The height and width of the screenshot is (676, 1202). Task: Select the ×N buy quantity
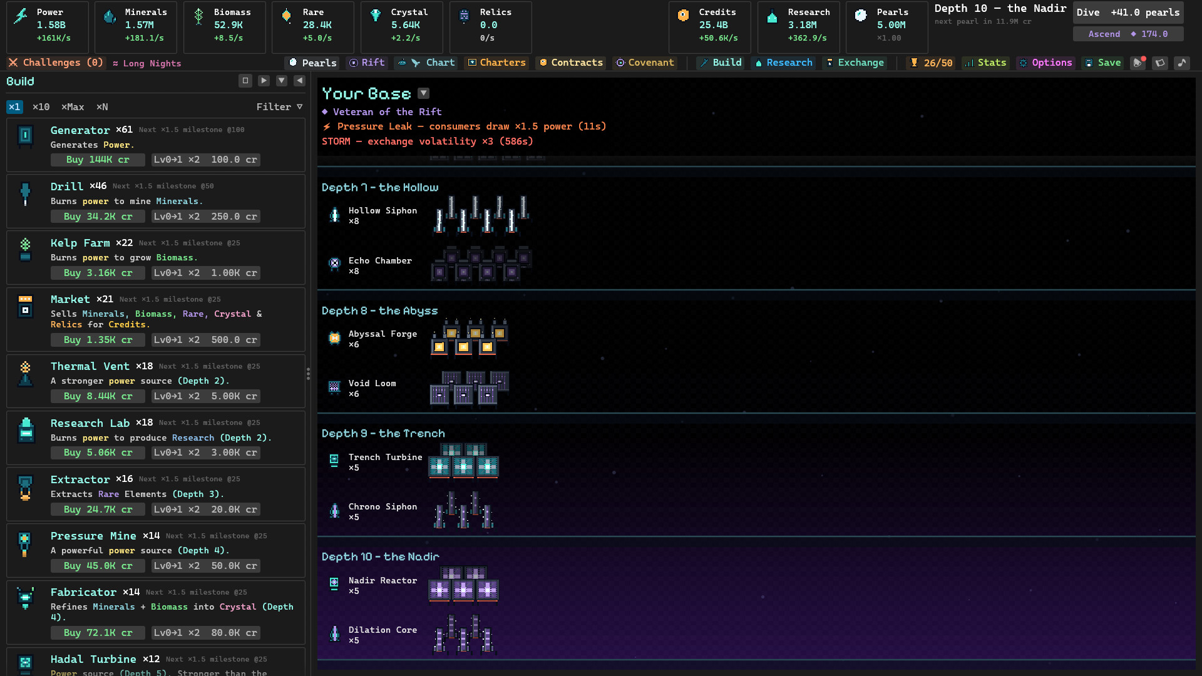click(x=102, y=107)
